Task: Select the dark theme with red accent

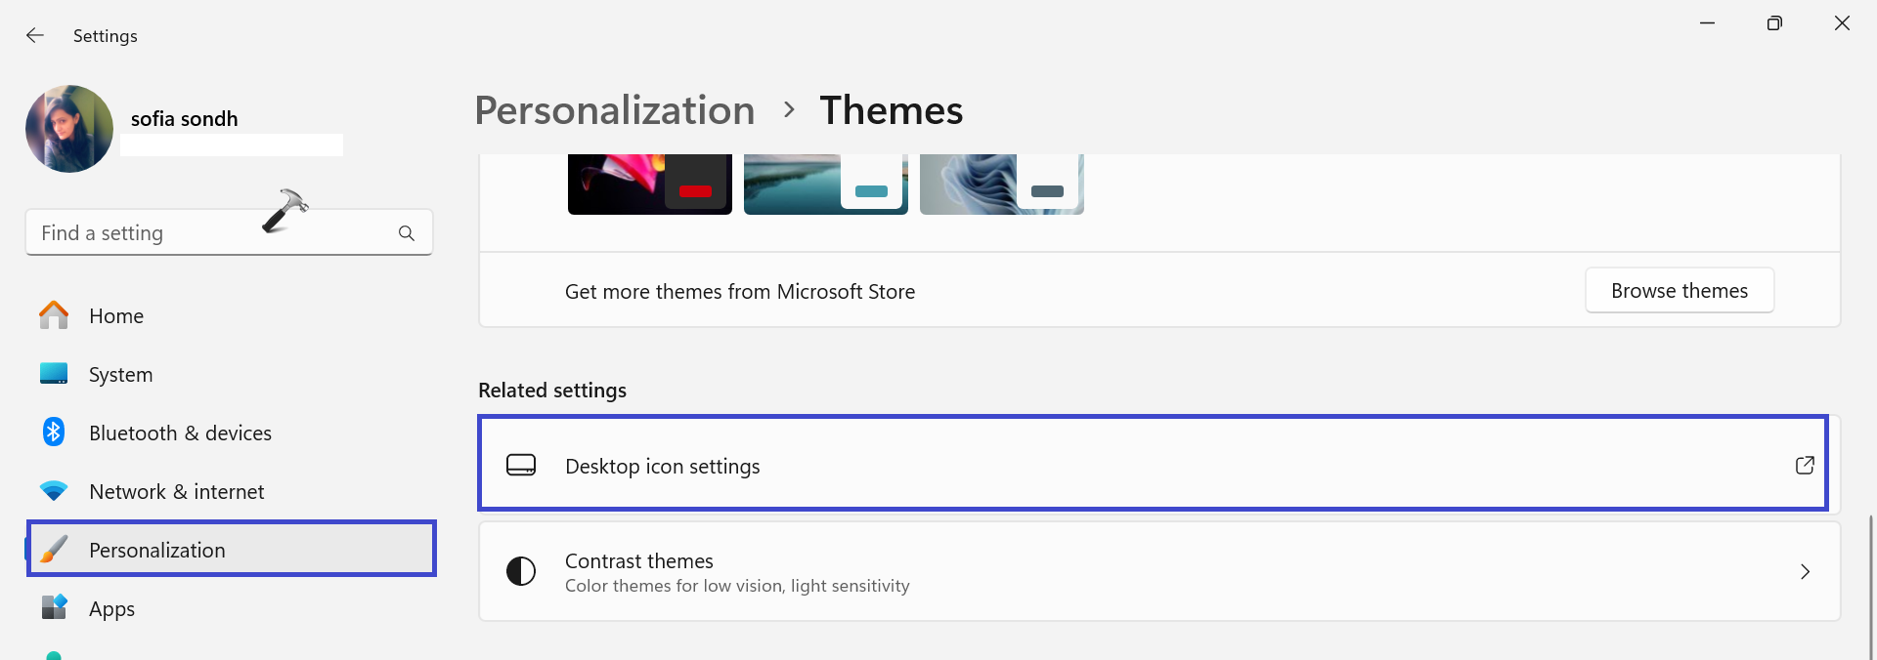Action: 649,184
